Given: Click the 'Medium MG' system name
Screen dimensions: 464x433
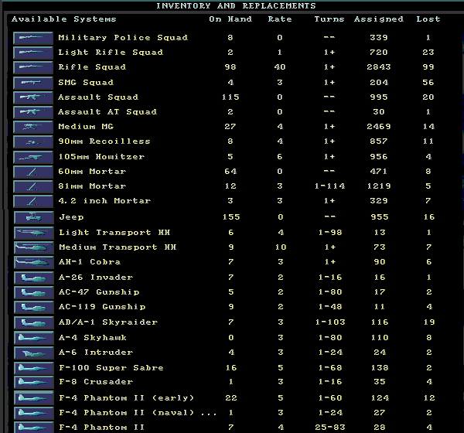Looking at the screenshot, I should tap(86, 127).
